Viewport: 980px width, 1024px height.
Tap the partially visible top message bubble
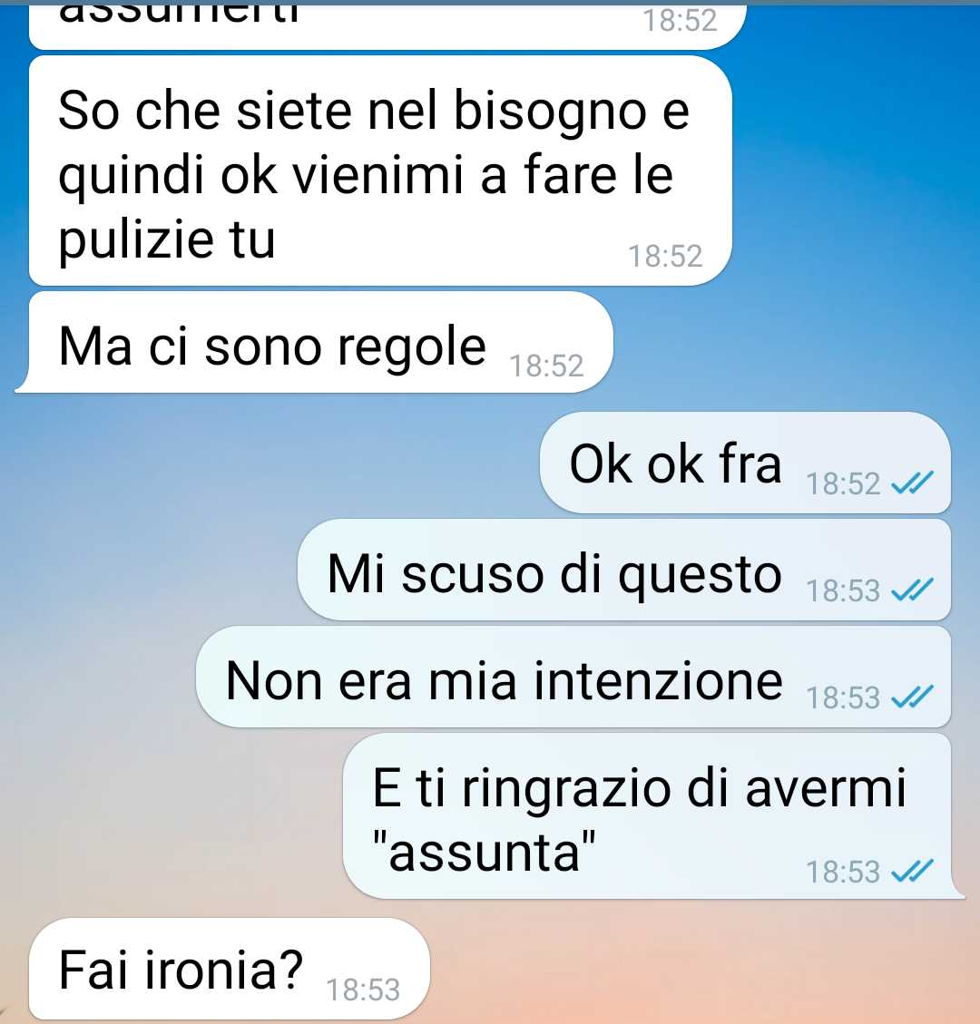tap(387, 24)
